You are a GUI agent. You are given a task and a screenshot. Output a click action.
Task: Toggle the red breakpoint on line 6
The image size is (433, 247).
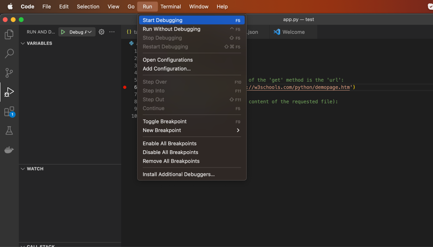click(125, 87)
